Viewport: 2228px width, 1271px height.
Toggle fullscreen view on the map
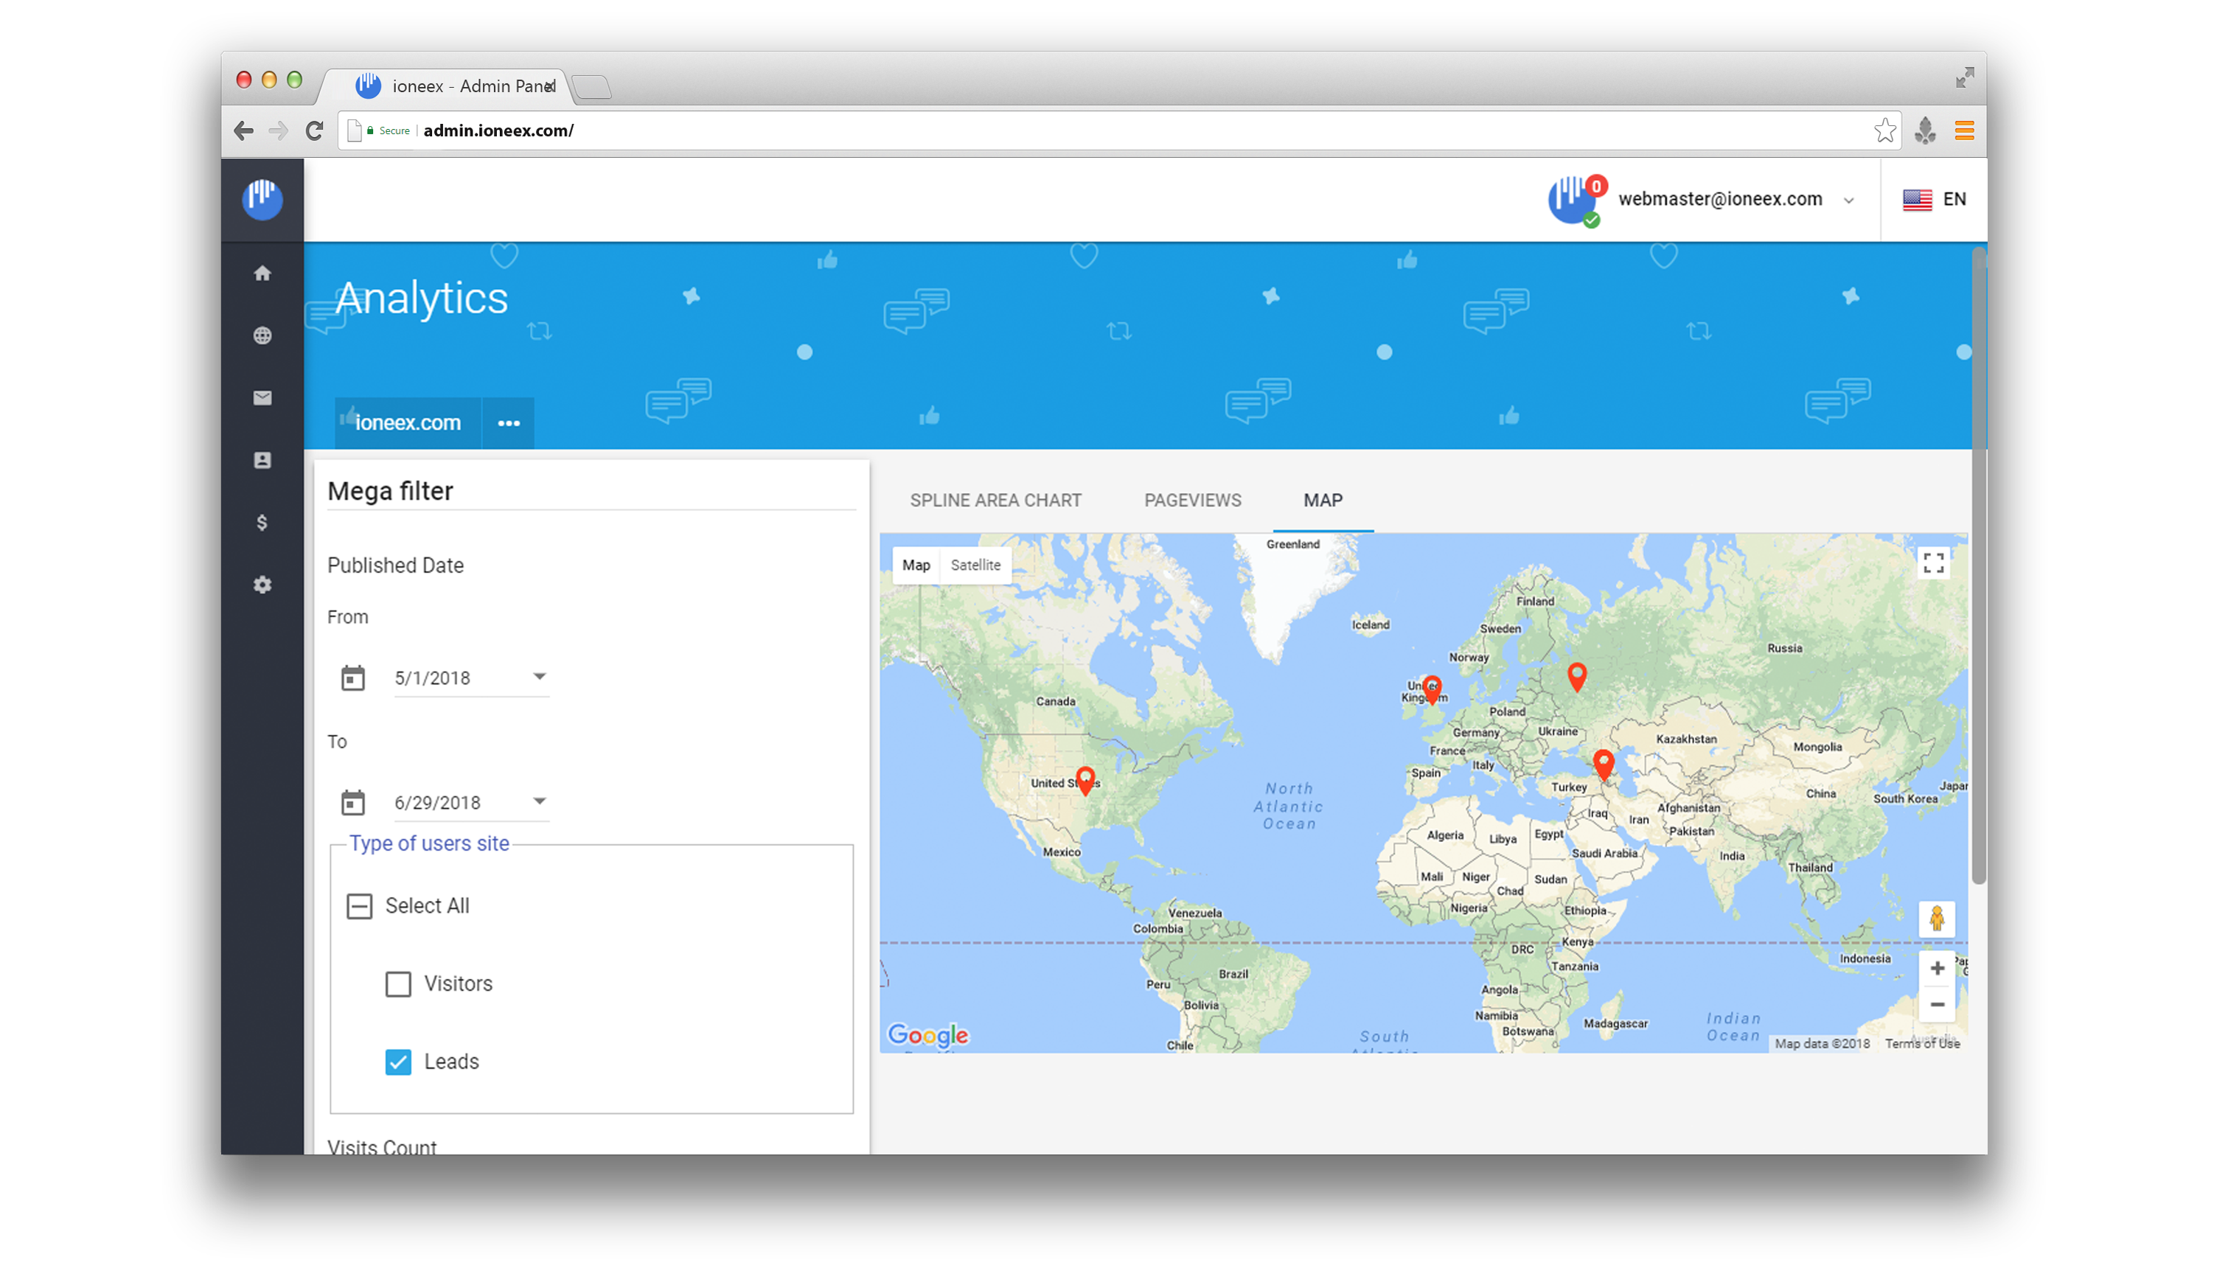pyautogui.click(x=1933, y=563)
